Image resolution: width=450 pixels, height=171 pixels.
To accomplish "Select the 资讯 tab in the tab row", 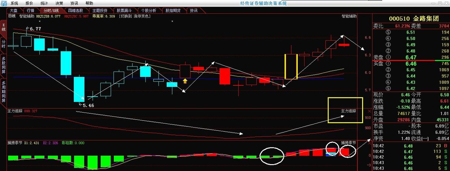I will coord(194,11).
